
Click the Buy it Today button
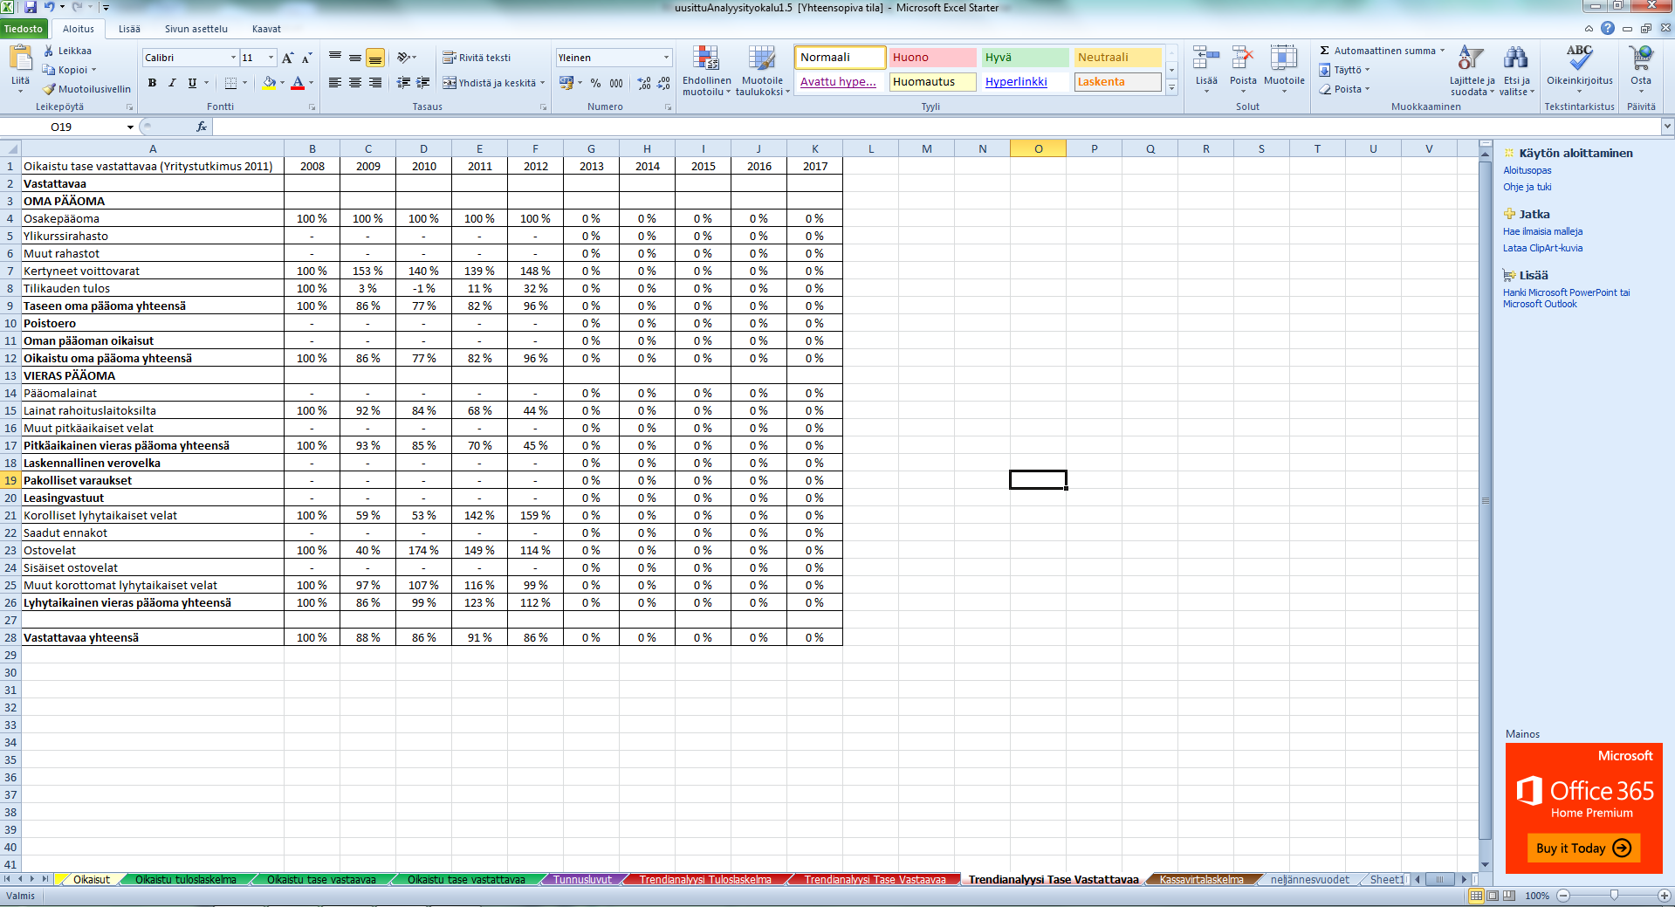[x=1583, y=848]
